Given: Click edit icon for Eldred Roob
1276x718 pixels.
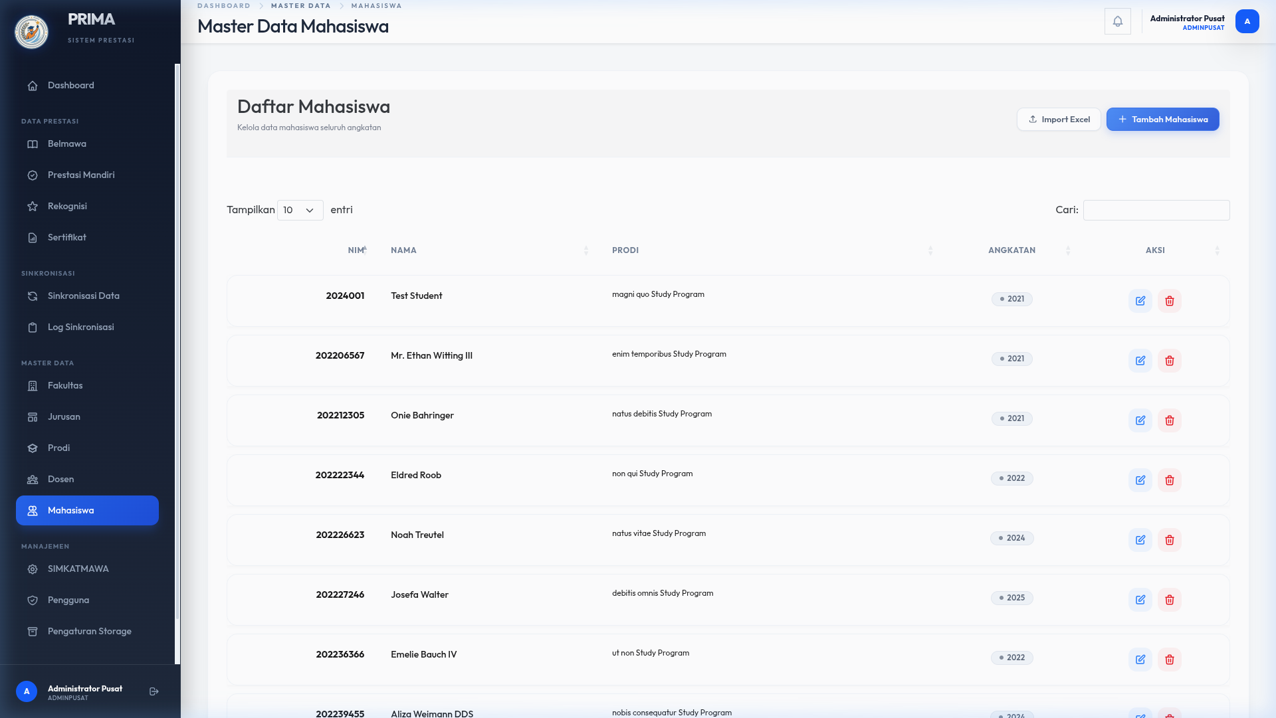Looking at the screenshot, I should 1140,480.
